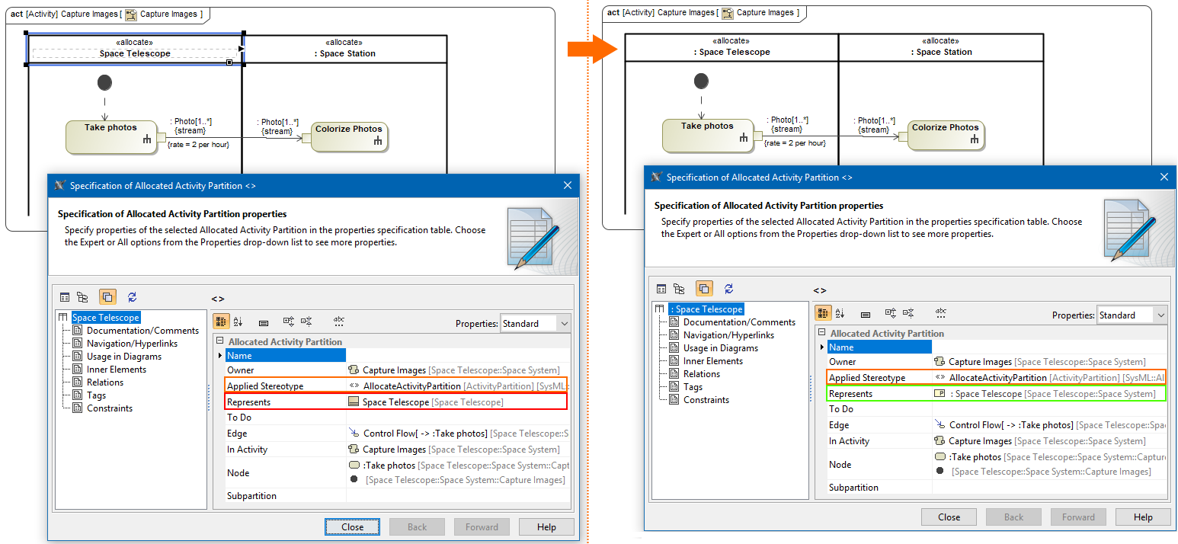Image resolution: width=1178 pixels, height=544 pixels.
Task: Click selected 'Space Telescope' partition header with handles
Action: tap(135, 49)
